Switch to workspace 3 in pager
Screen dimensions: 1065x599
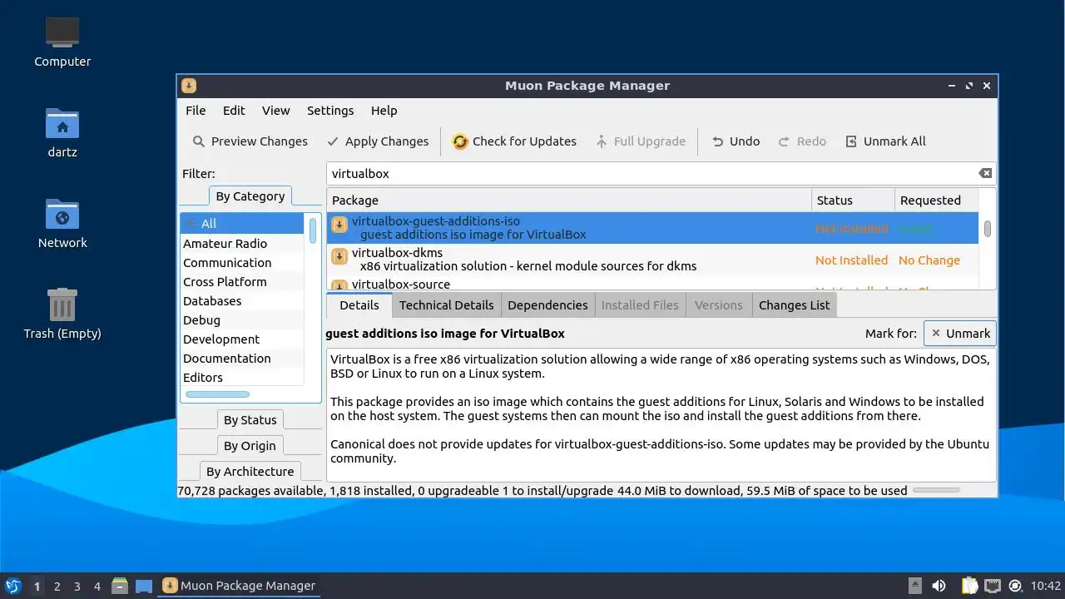point(77,586)
